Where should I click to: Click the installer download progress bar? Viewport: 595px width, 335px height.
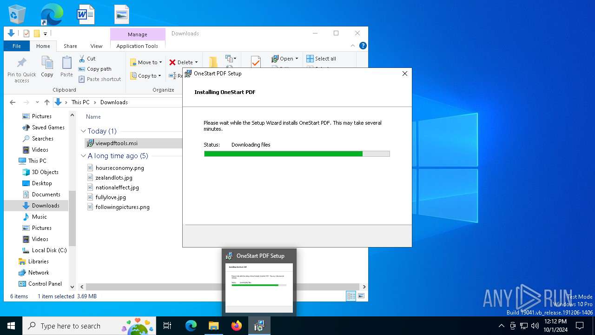(x=297, y=154)
